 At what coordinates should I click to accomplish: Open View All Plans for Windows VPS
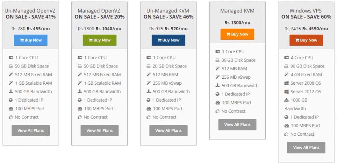[x=306, y=148]
